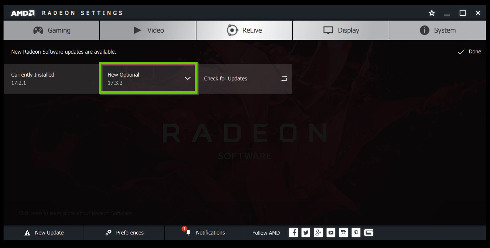Screen dimensions: 490x248
Task: Click the Follow AMD label
Action: click(x=266, y=233)
